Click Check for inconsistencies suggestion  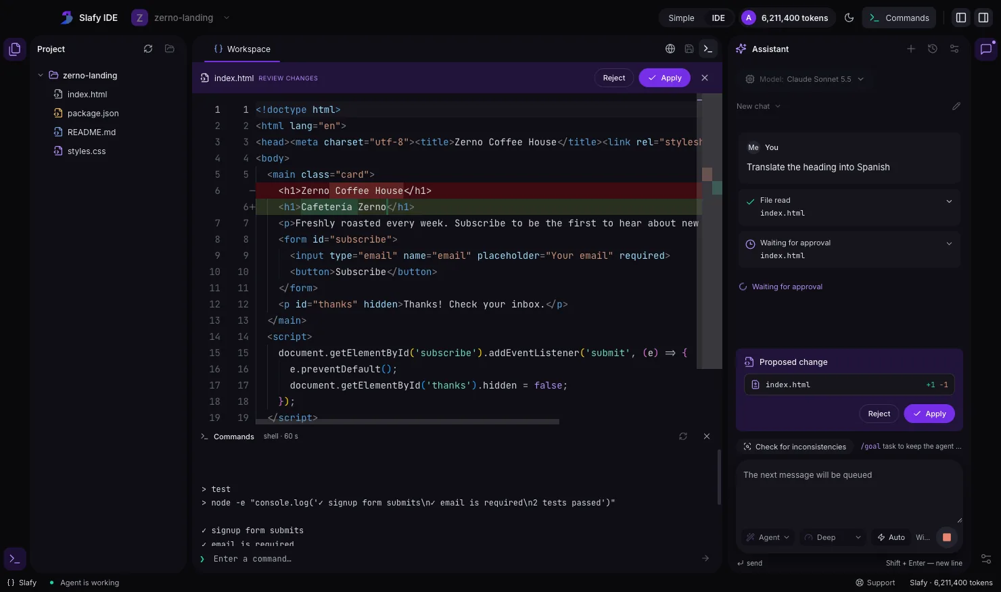tap(795, 447)
